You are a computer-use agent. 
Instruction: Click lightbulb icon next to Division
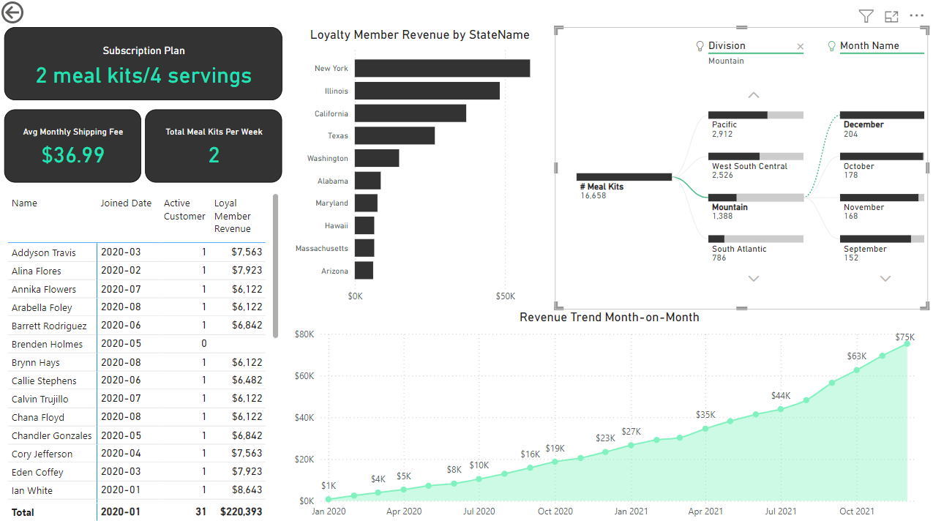point(700,46)
